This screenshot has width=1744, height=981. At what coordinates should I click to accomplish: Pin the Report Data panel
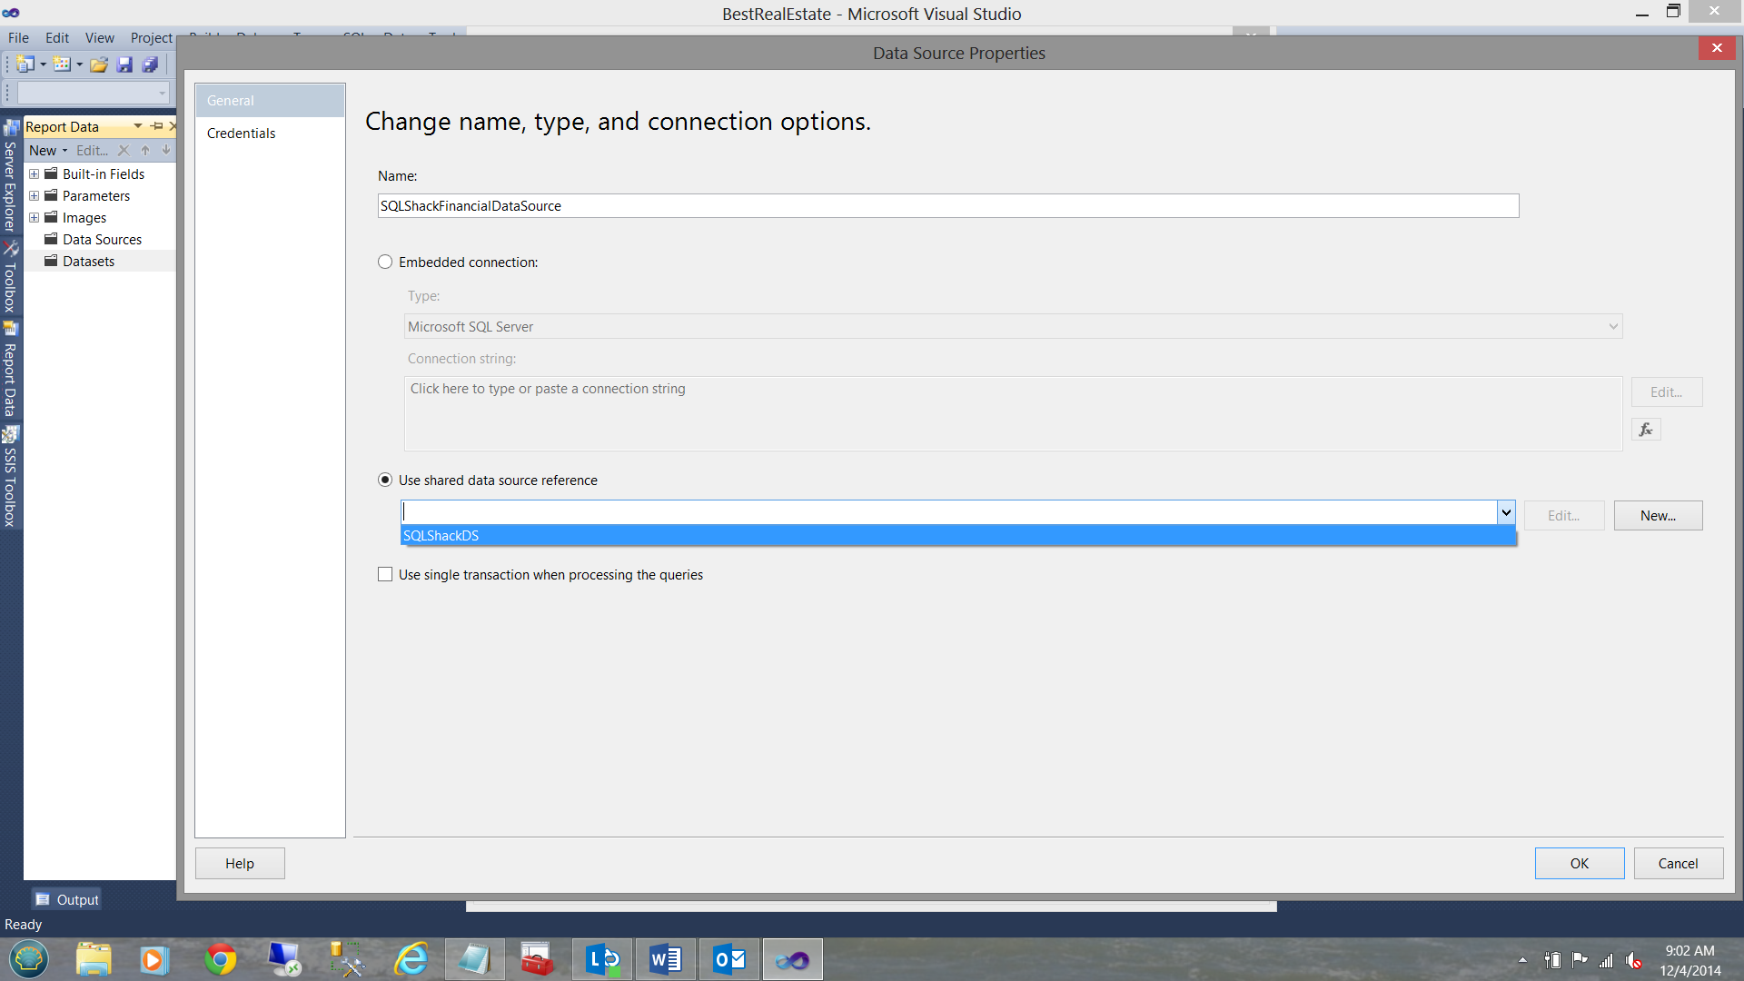click(157, 126)
